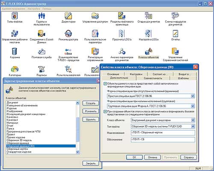Viewport: 214px width, 171px height.
Task: Open Помощь menu
Action: pos(47,9)
